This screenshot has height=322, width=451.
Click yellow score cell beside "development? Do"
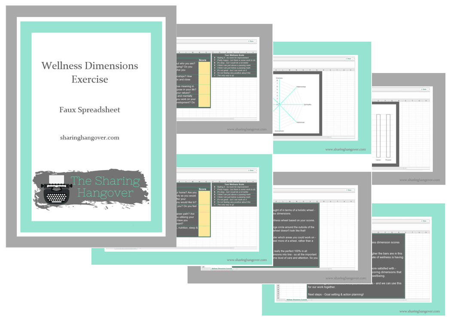point(204,101)
